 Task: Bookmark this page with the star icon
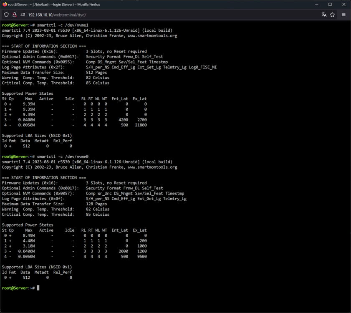[332, 15]
